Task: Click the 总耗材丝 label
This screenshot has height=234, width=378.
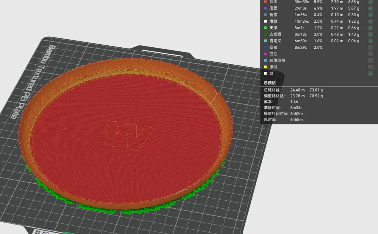Action: (272, 90)
